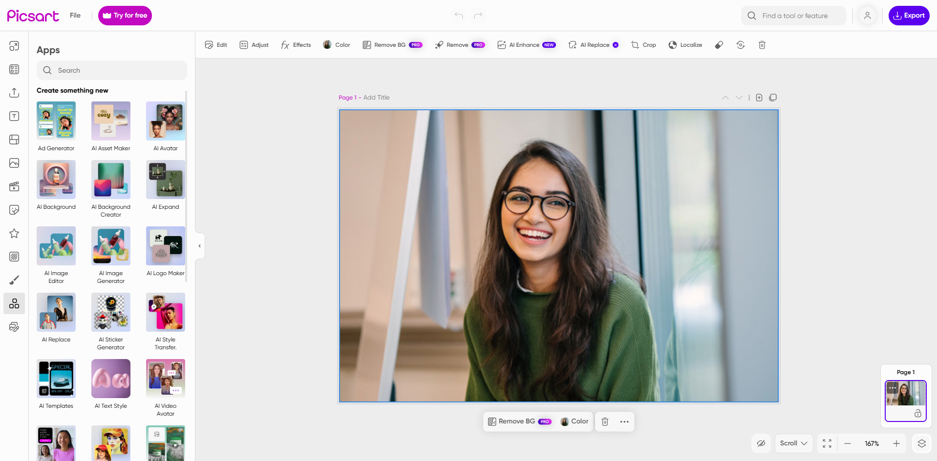Viewport: 937px width, 461px height.
Task: Click the Export button
Action: click(x=909, y=15)
